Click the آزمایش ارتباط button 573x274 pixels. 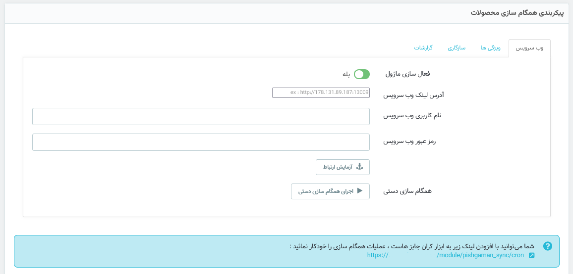point(343,167)
